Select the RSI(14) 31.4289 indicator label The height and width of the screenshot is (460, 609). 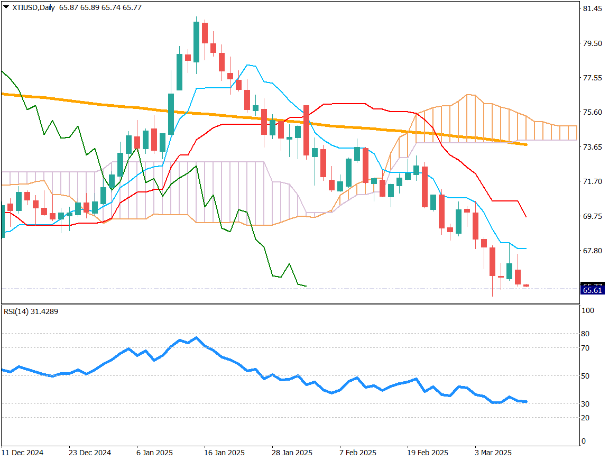coord(31,311)
